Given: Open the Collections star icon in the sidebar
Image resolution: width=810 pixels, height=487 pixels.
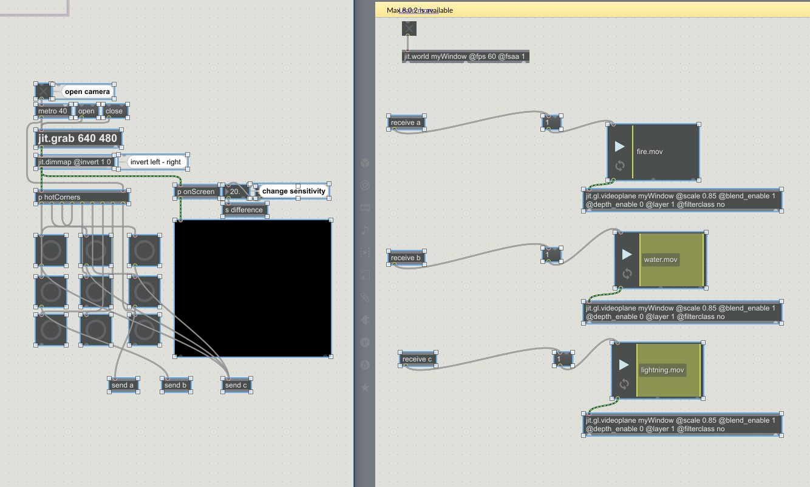Looking at the screenshot, I should [x=365, y=387].
